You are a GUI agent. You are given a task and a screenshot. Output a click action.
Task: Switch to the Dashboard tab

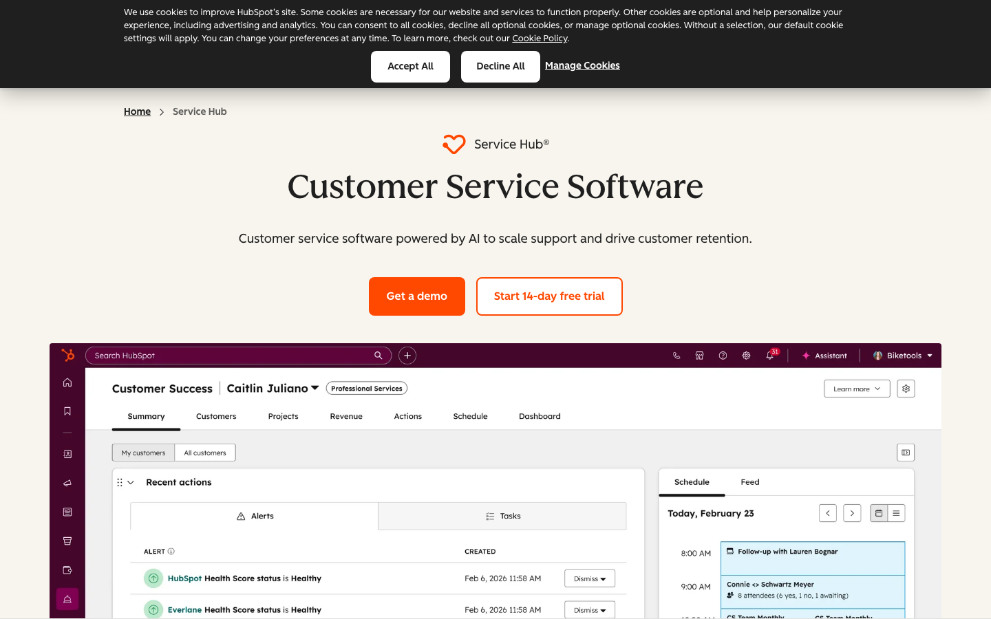(540, 416)
